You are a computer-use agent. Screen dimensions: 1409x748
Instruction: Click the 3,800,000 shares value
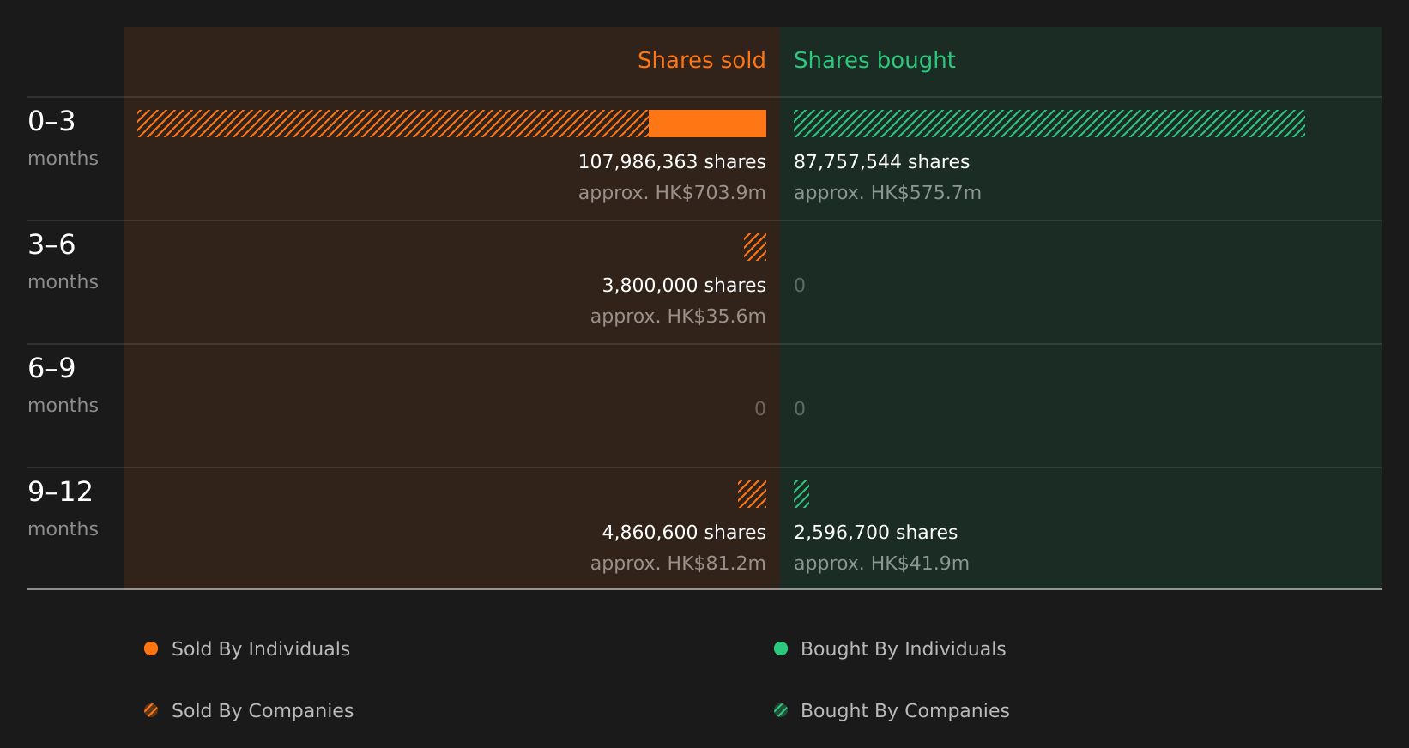684,286
